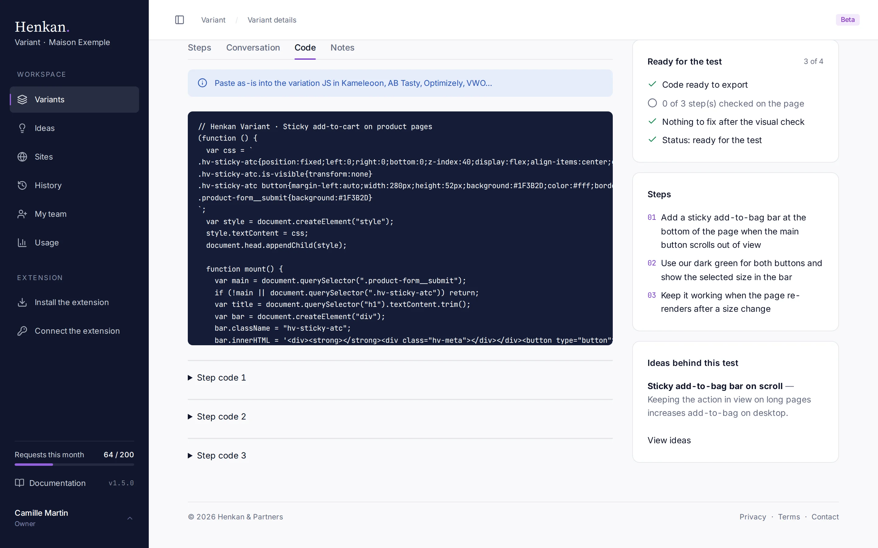The image size is (878, 548).
Task: Click the "64 / 200" requests count
Action: pyautogui.click(x=119, y=455)
